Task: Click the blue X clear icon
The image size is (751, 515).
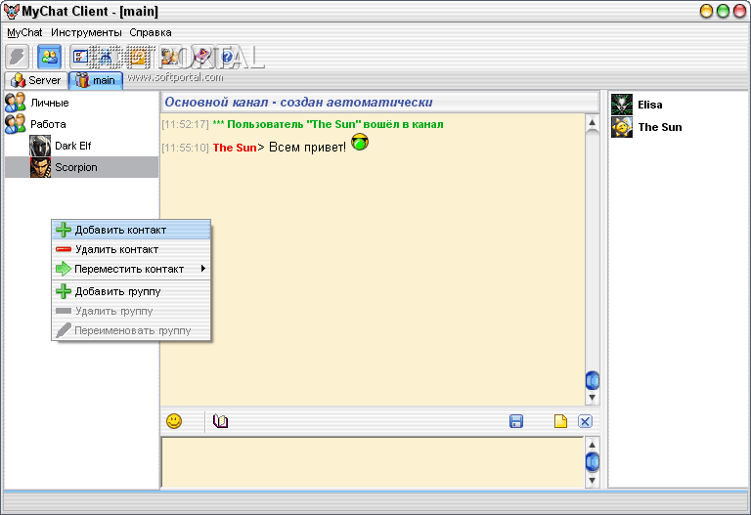Action: (x=585, y=421)
